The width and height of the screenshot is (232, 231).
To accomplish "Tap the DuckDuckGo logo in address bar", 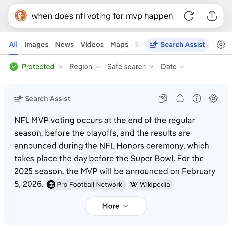I will coord(21,16).
